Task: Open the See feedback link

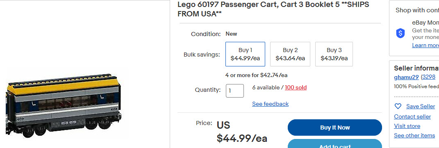Action: [270, 104]
